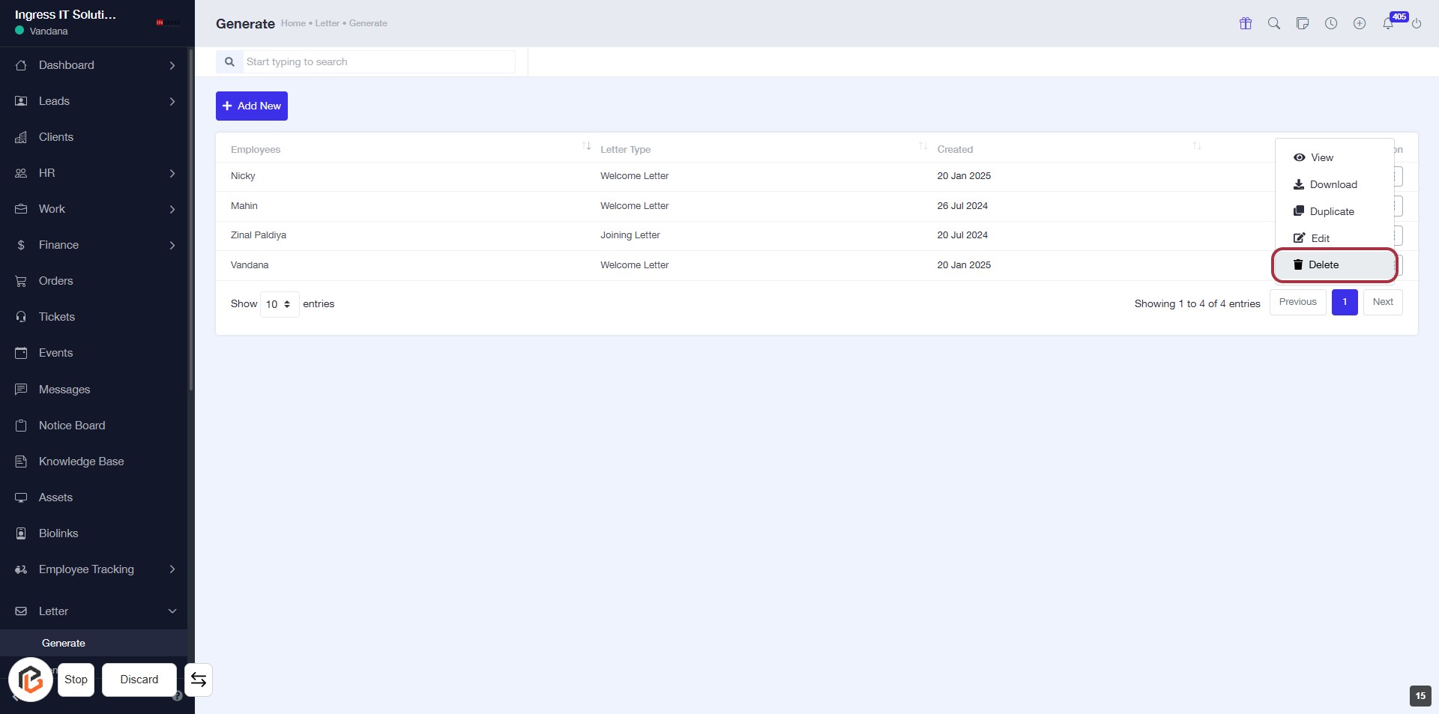Screen dimensions: 1439x714
Task: Click the power logout icon
Action: [1417, 24]
